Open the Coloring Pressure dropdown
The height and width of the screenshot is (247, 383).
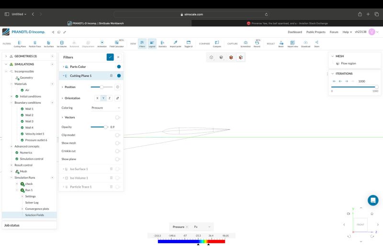tap(105, 108)
